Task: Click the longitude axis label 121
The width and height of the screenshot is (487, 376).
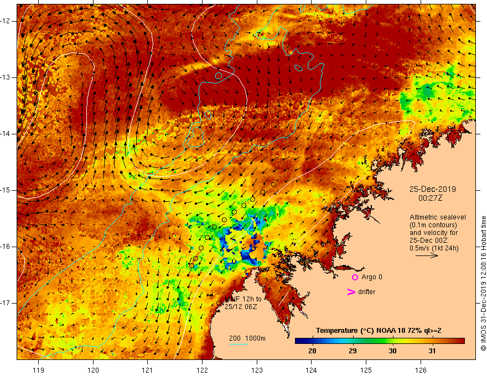Action: [147, 370]
